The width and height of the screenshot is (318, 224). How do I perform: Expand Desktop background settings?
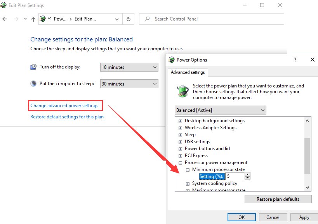[x=180, y=121]
